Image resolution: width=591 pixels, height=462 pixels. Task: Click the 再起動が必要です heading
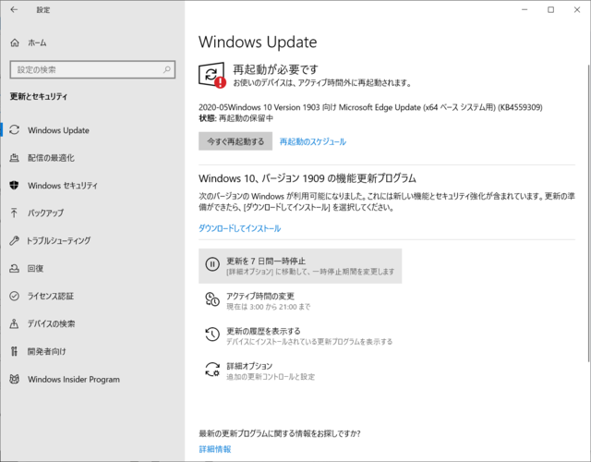[275, 69]
